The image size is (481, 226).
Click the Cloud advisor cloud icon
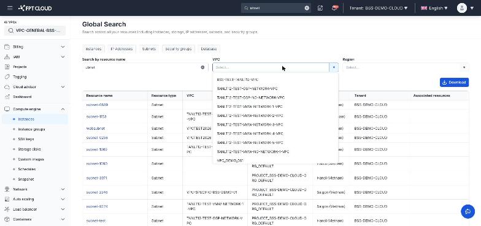click(7, 87)
